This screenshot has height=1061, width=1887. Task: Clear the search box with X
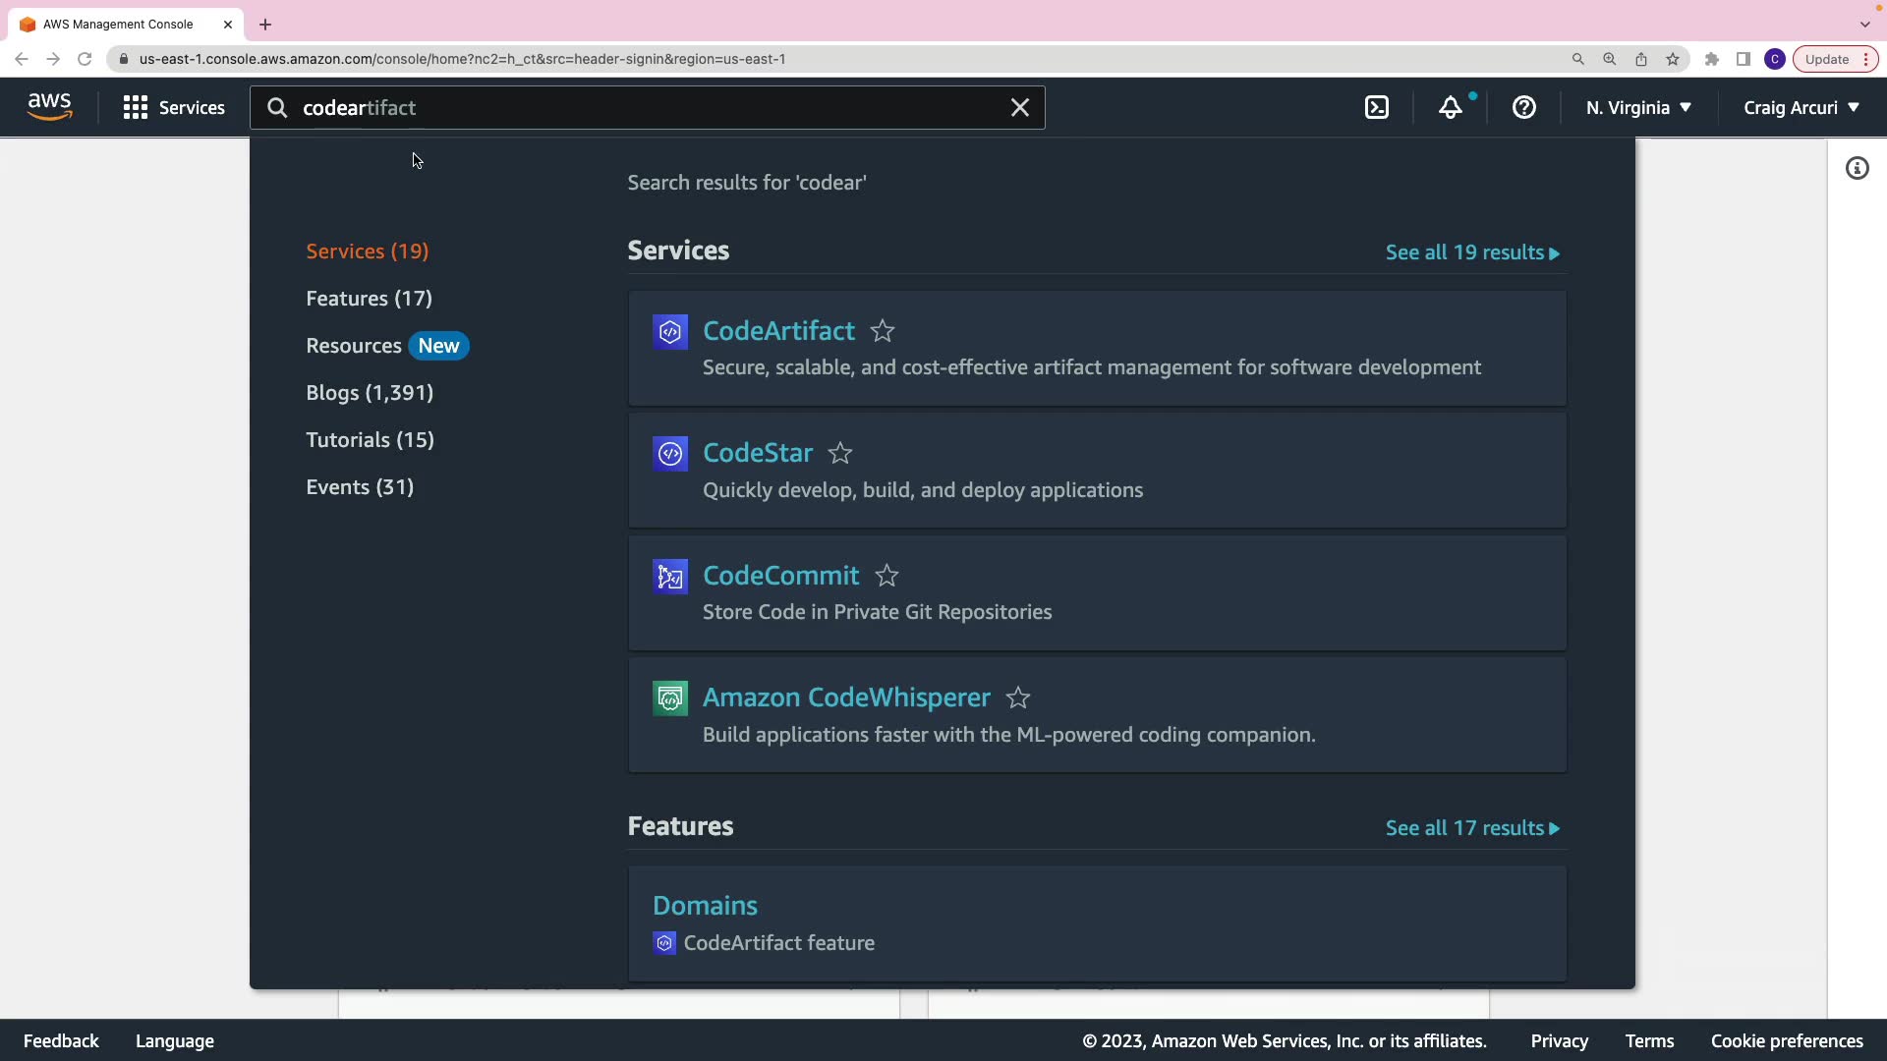(1020, 108)
